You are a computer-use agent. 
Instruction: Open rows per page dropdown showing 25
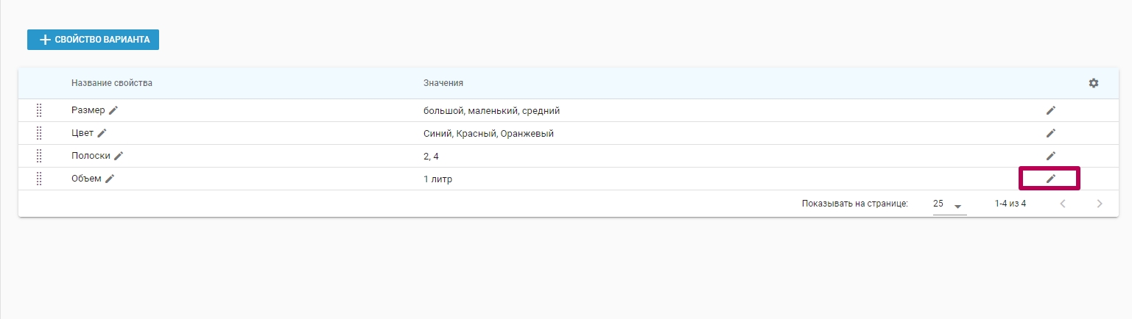point(949,204)
